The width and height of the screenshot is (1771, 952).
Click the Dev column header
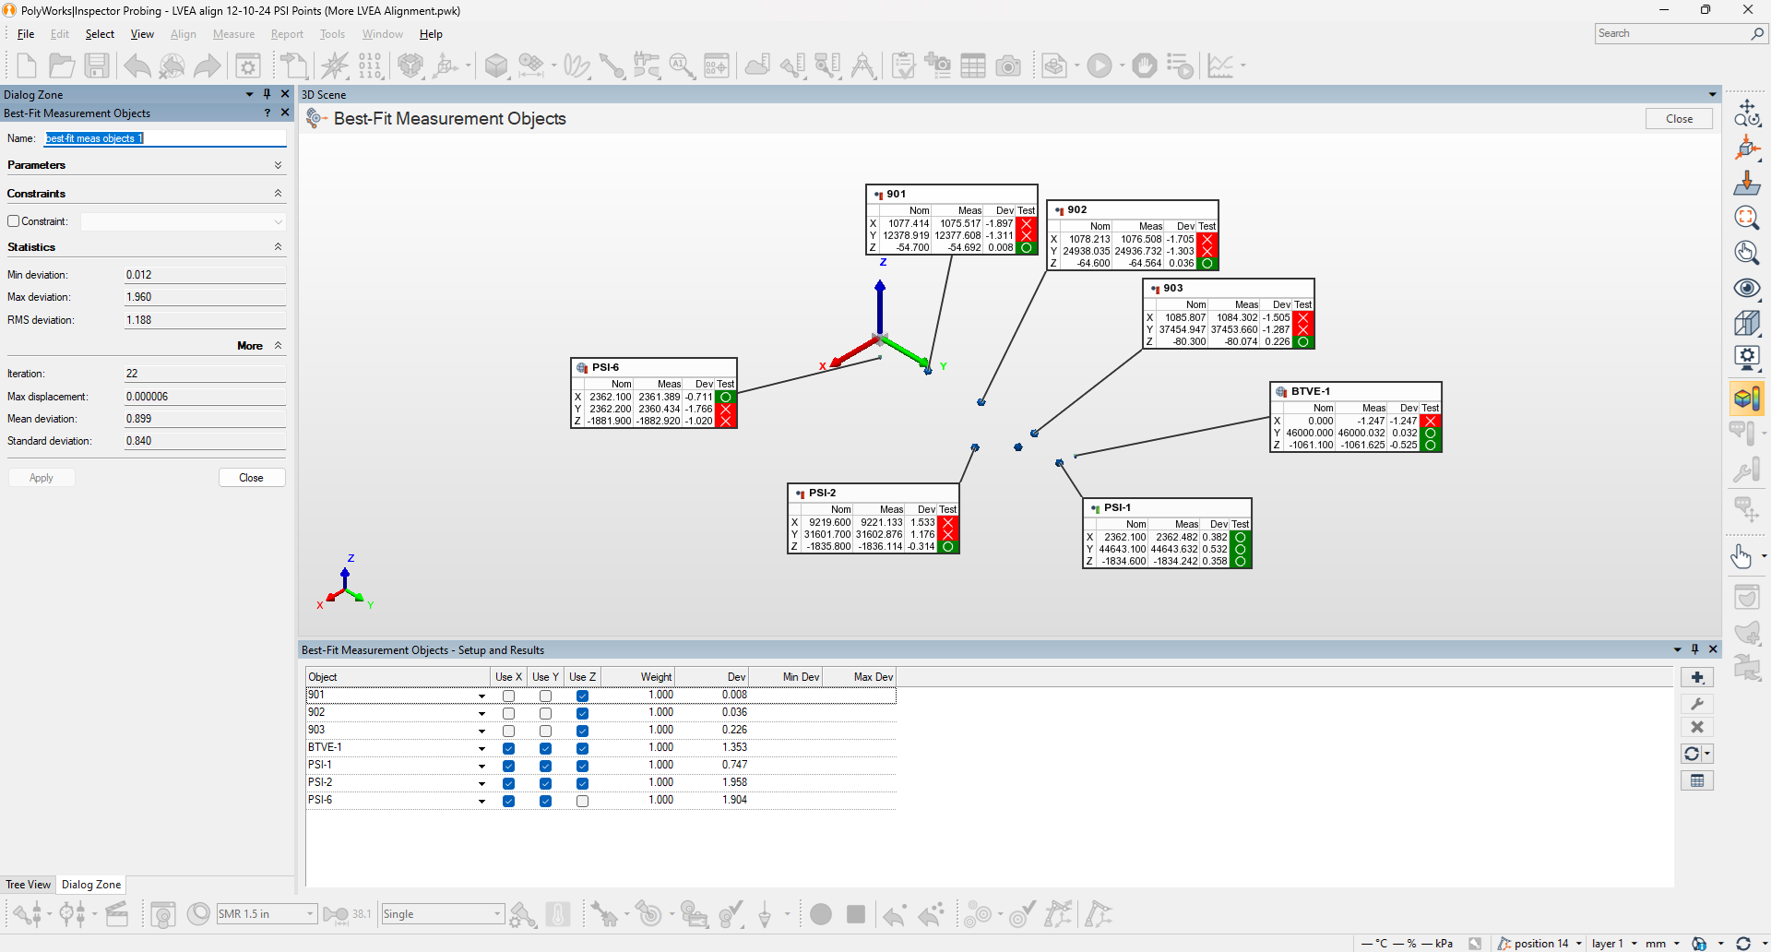pyautogui.click(x=712, y=677)
